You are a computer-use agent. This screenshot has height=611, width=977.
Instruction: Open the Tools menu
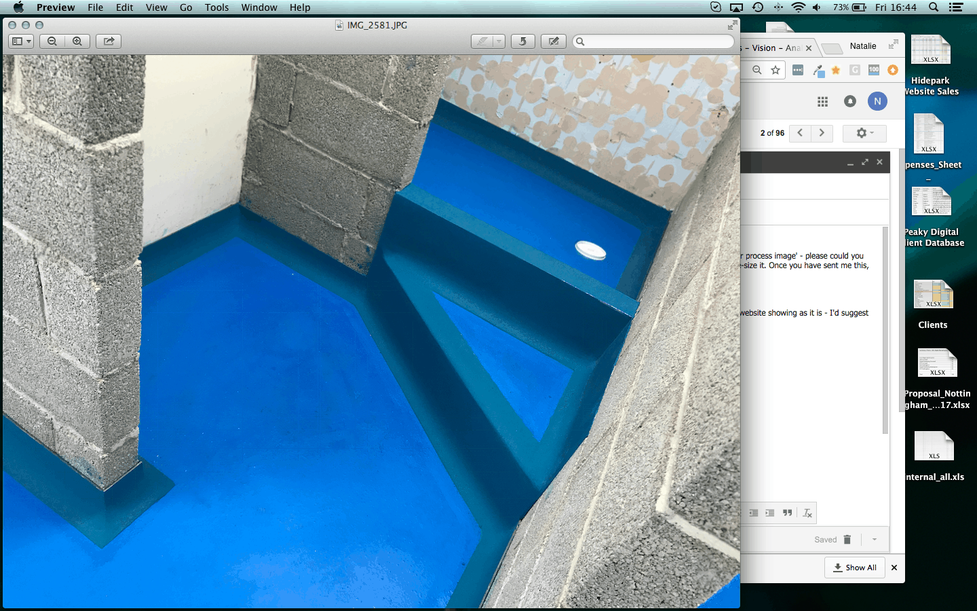(x=216, y=7)
